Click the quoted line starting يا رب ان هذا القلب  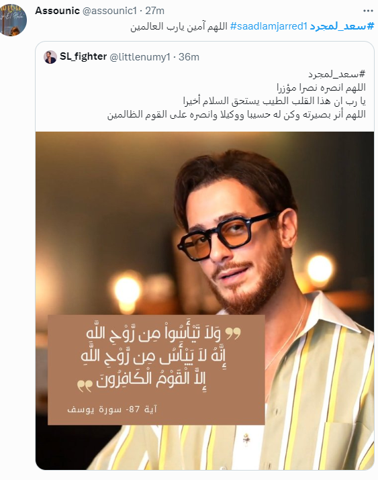(x=274, y=101)
